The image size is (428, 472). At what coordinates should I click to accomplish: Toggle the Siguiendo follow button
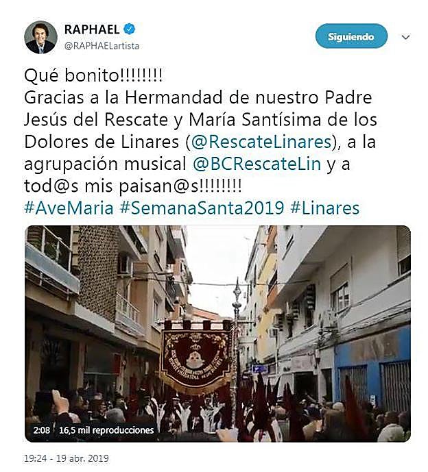pyautogui.click(x=351, y=36)
